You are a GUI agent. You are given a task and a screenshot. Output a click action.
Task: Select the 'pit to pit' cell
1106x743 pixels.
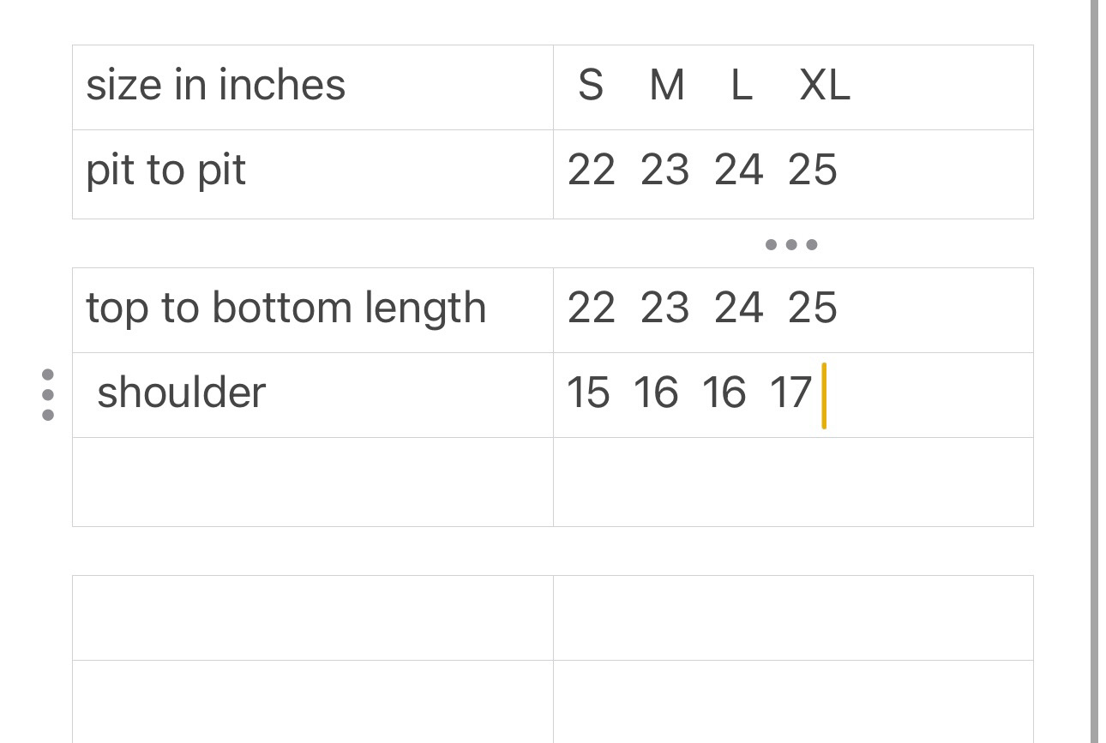click(x=312, y=174)
